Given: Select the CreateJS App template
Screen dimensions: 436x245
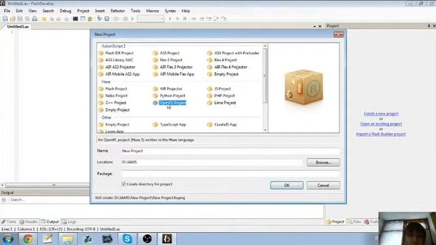Looking at the screenshot, I should (x=222, y=125).
